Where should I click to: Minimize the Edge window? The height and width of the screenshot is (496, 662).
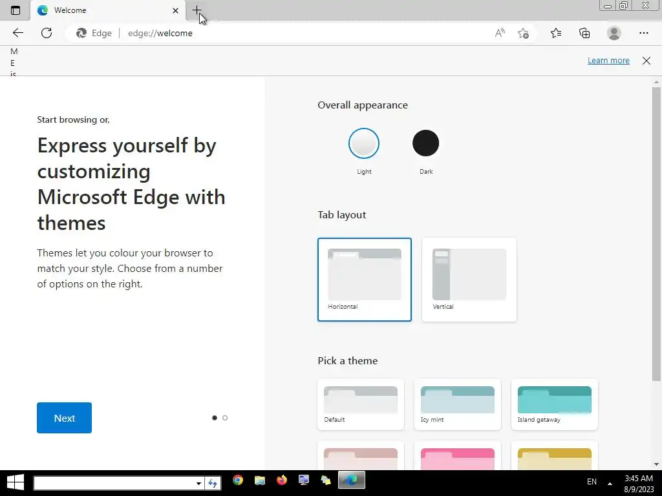[608, 5]
